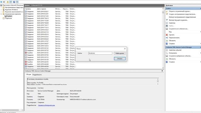
Task: Collapse the System section in Actions pane
Action: [x=200, y=8]
